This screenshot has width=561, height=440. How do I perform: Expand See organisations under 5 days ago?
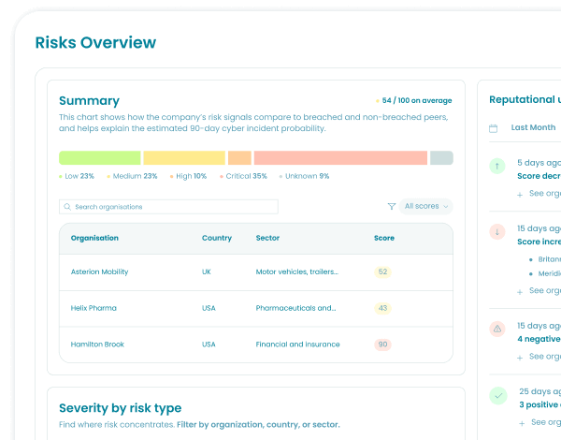(539, 194)
